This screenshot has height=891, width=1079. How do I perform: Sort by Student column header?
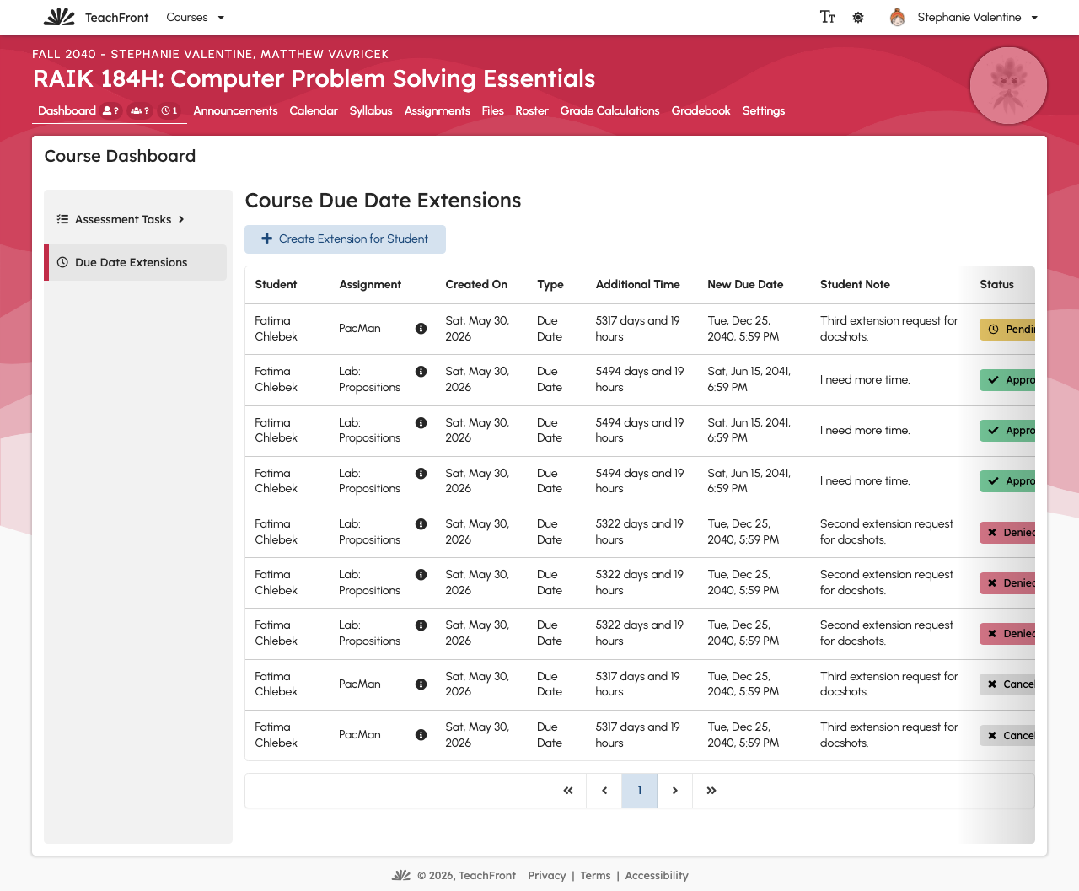[x=276, y=285]
